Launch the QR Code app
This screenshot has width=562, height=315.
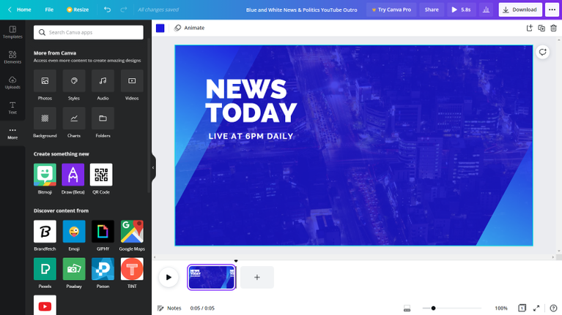pos(101,175)
